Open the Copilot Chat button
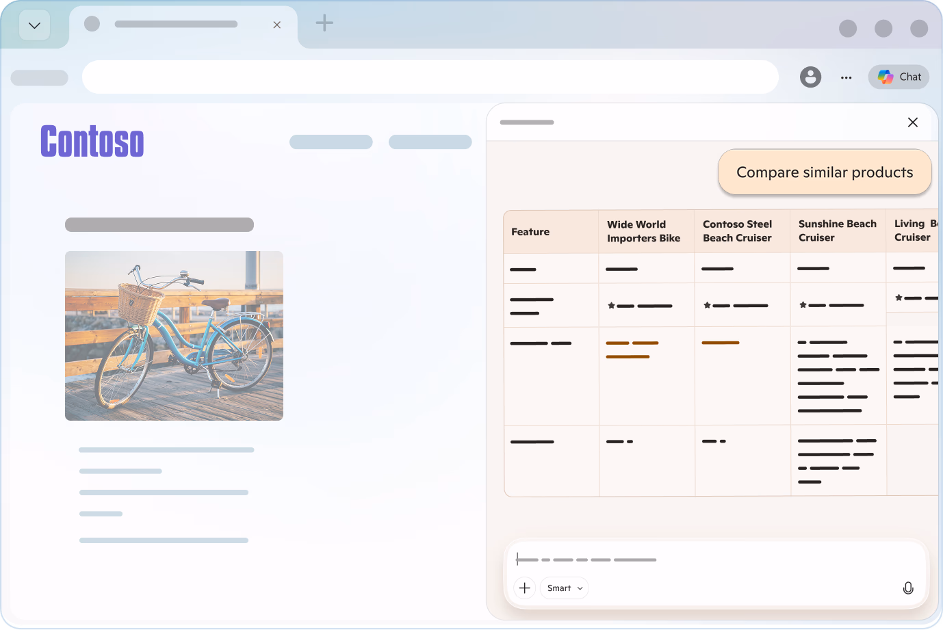This screenshot has height=630, width=943. pyautogui.click(x=899, y=77)
